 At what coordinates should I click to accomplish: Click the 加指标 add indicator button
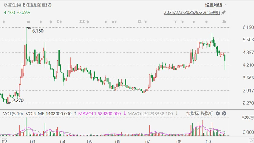point(192,114)
